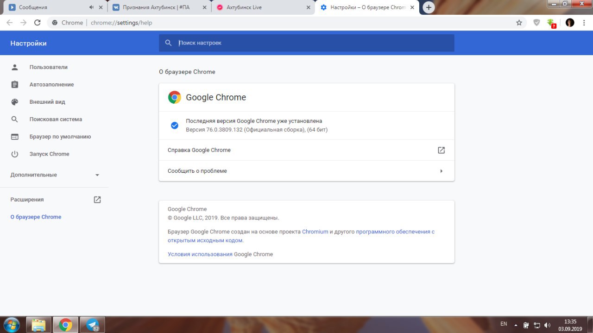Select О браузере Chrome in sidebar
Image resolution: width=593 pixels, height=333 pixels.
pos(36,217)
